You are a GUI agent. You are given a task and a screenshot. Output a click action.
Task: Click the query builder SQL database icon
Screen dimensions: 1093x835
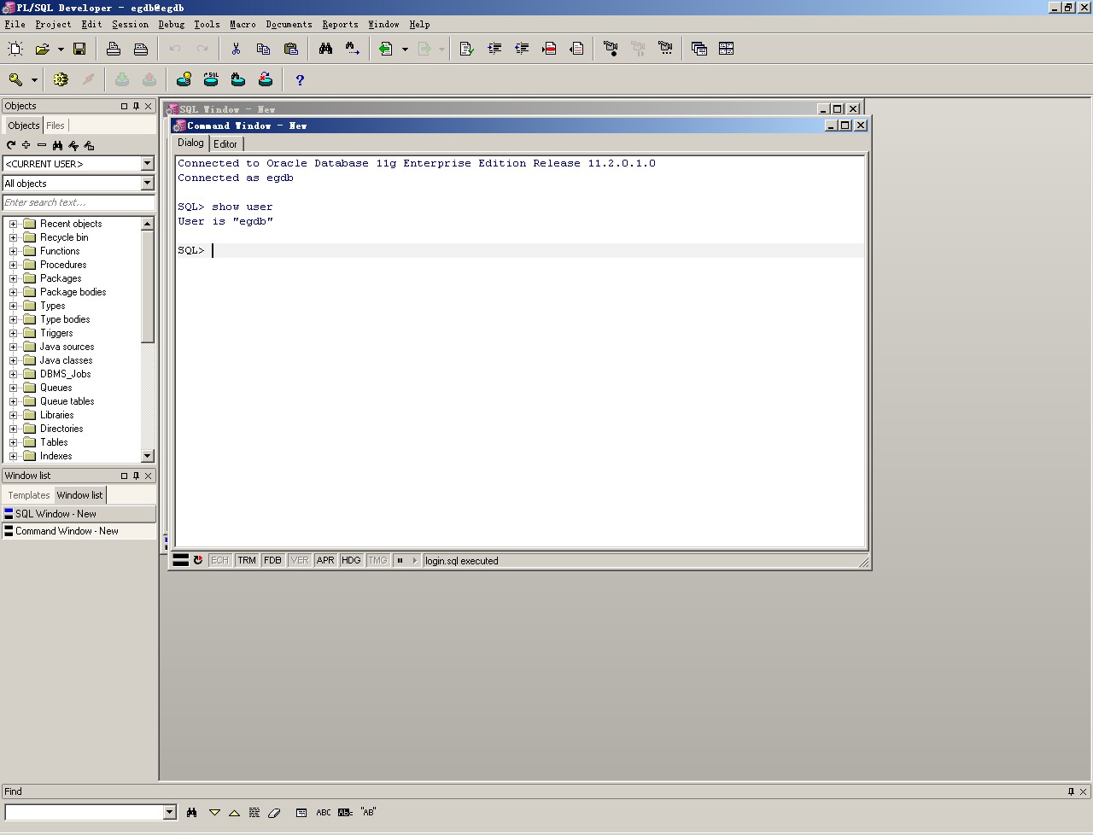click(x=211, y=79)
